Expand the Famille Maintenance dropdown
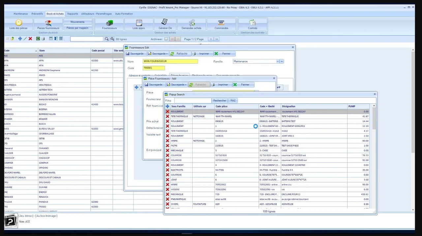This screenshot has width=422, height=236. click(278, 61)
